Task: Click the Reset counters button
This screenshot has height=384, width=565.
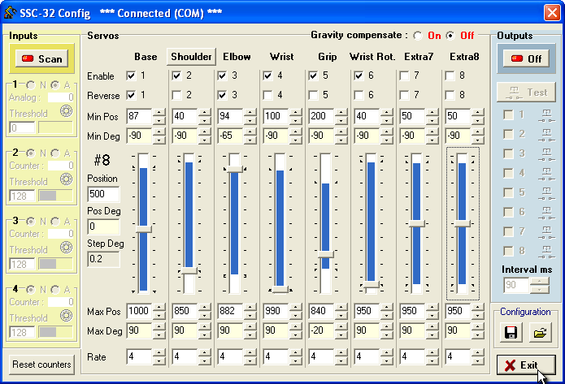Action: tap(41, 365)
